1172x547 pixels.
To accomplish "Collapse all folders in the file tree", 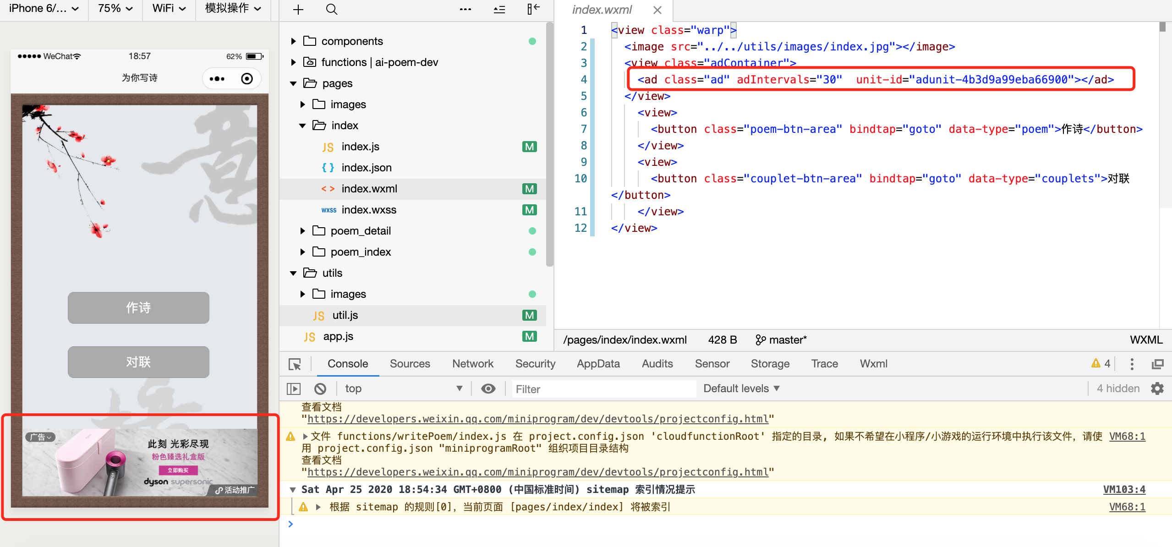I will pos(499,10).
